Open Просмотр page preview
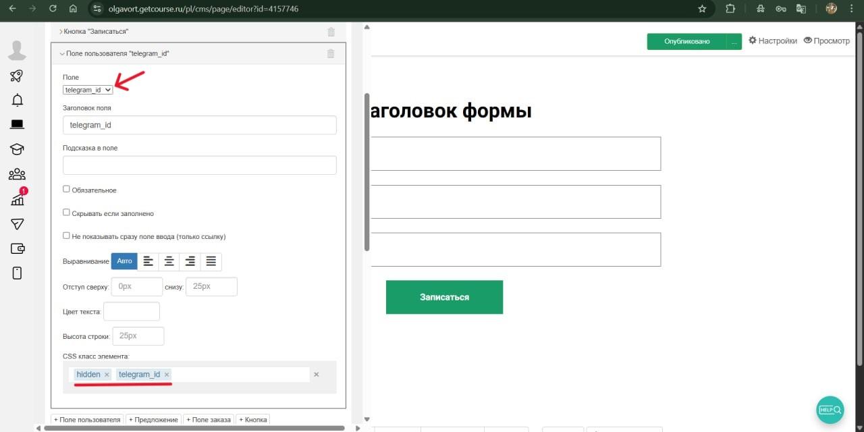 826,41
